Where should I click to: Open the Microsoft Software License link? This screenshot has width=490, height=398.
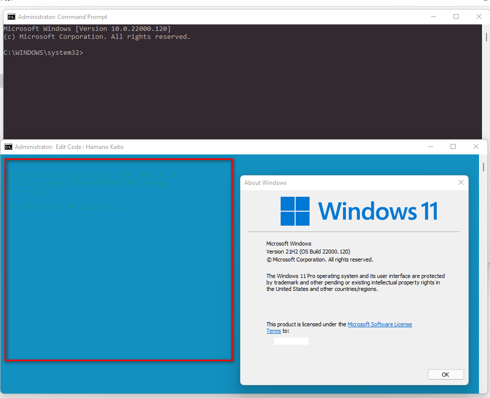pos(380,324)
